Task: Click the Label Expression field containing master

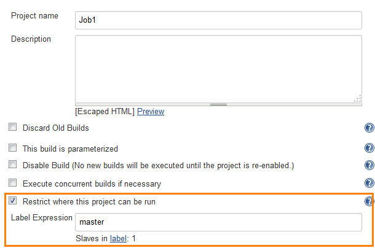Action: tap(218, 222)
